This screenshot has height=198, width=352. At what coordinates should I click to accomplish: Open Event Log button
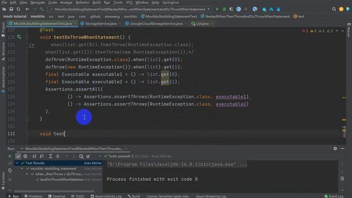(x=334, y=196)
